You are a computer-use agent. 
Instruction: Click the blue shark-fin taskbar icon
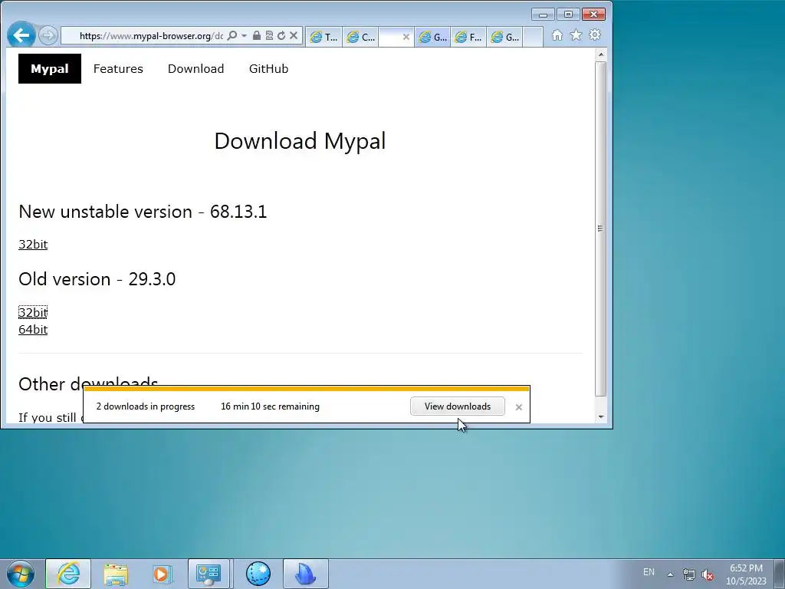tap(306, 574)
